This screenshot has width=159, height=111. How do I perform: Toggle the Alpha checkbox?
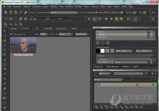pyautogui.click(x=96, y=12)
